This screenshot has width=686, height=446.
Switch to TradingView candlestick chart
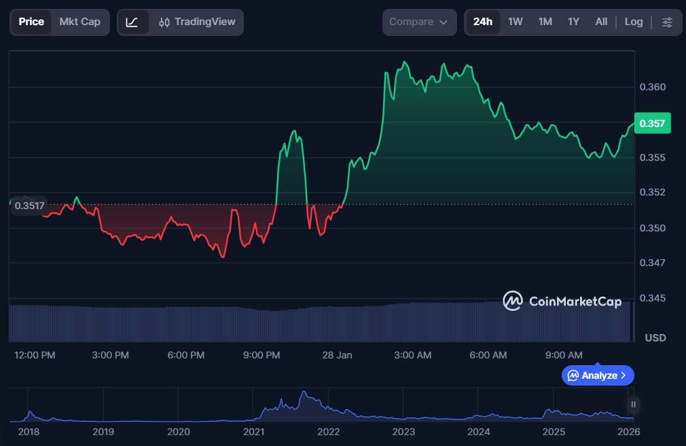click(x=198, y=22)
